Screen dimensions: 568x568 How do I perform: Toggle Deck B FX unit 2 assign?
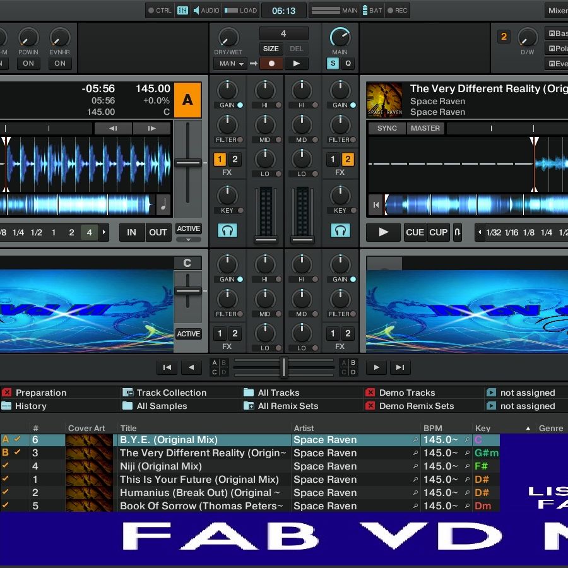point(348,159)
